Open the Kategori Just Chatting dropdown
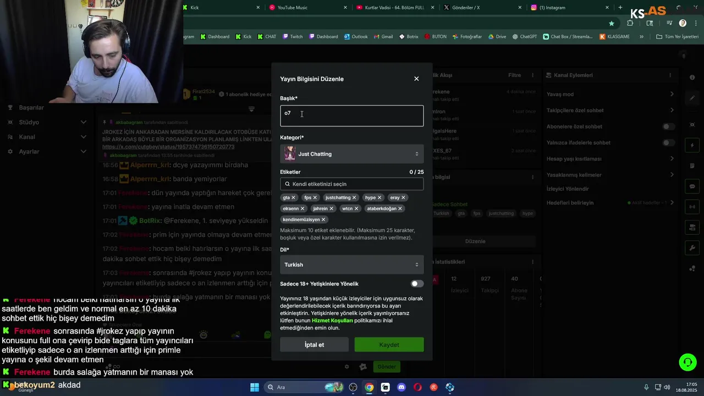Viewport: 704px width, 396px height. coord(352,154)
